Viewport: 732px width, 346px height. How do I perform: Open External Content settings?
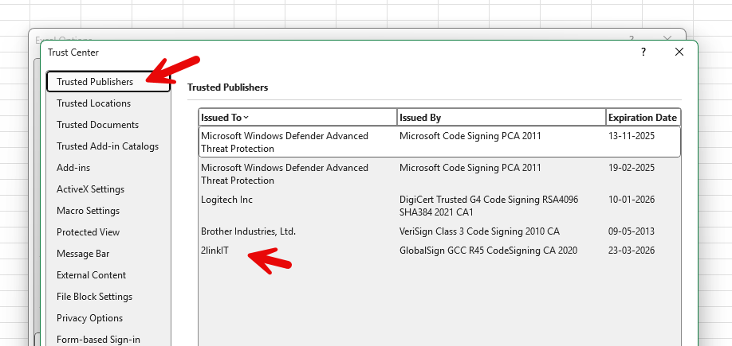[x=91, y=275]
